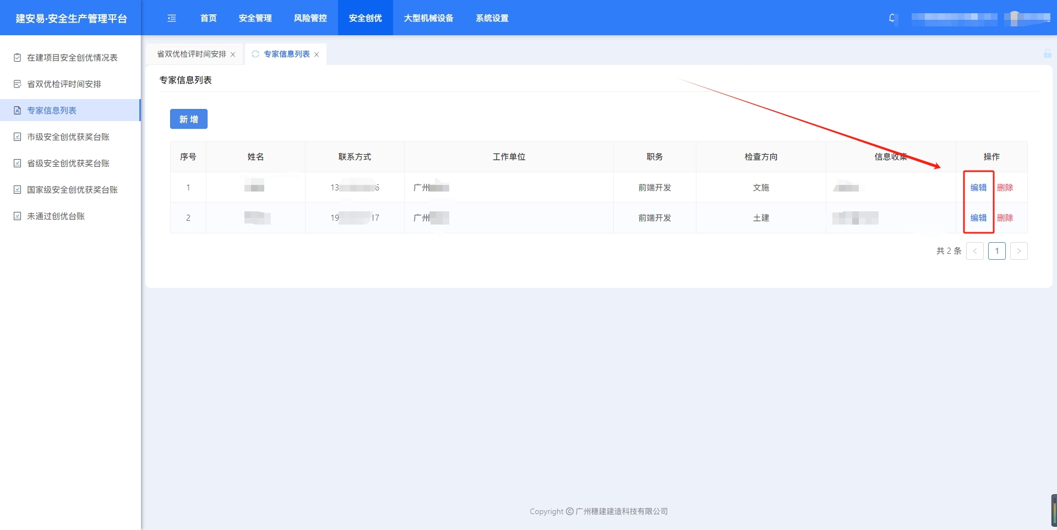Image resolution: width=1057 pixels, height=530 pixels.
Task: Select page 1 in the pagination
Action: coord(996,251)
